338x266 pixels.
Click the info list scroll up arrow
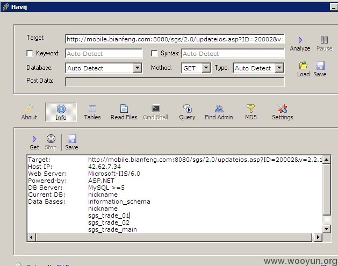click(x=326, y=160)
